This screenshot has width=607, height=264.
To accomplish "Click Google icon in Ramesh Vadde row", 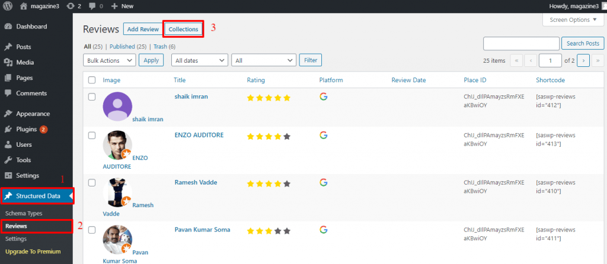I will 324,182.
